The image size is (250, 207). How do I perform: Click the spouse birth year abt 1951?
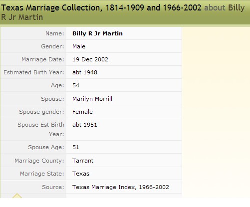tap(85, 125)
